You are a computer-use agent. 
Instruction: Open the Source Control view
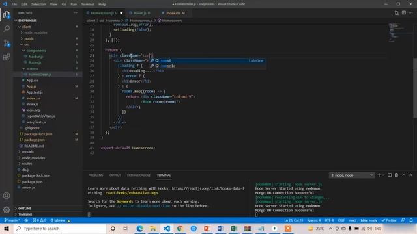click(7, 43)
